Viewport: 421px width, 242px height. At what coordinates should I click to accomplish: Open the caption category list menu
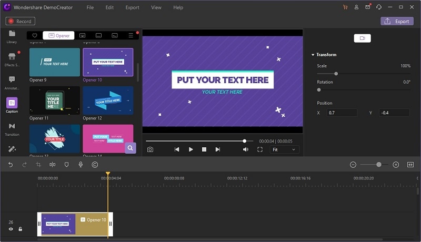[x=131, y=35]
